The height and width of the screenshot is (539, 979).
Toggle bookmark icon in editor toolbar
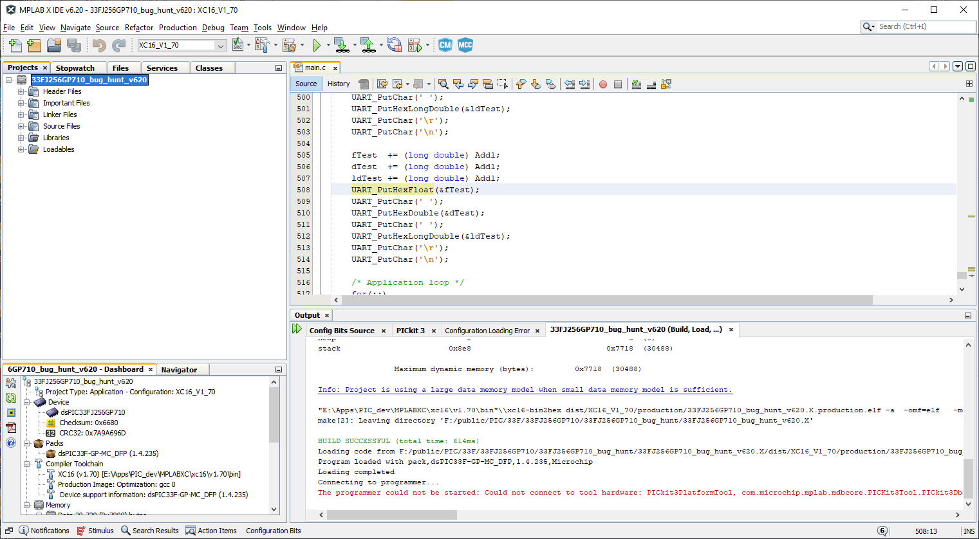551,84
